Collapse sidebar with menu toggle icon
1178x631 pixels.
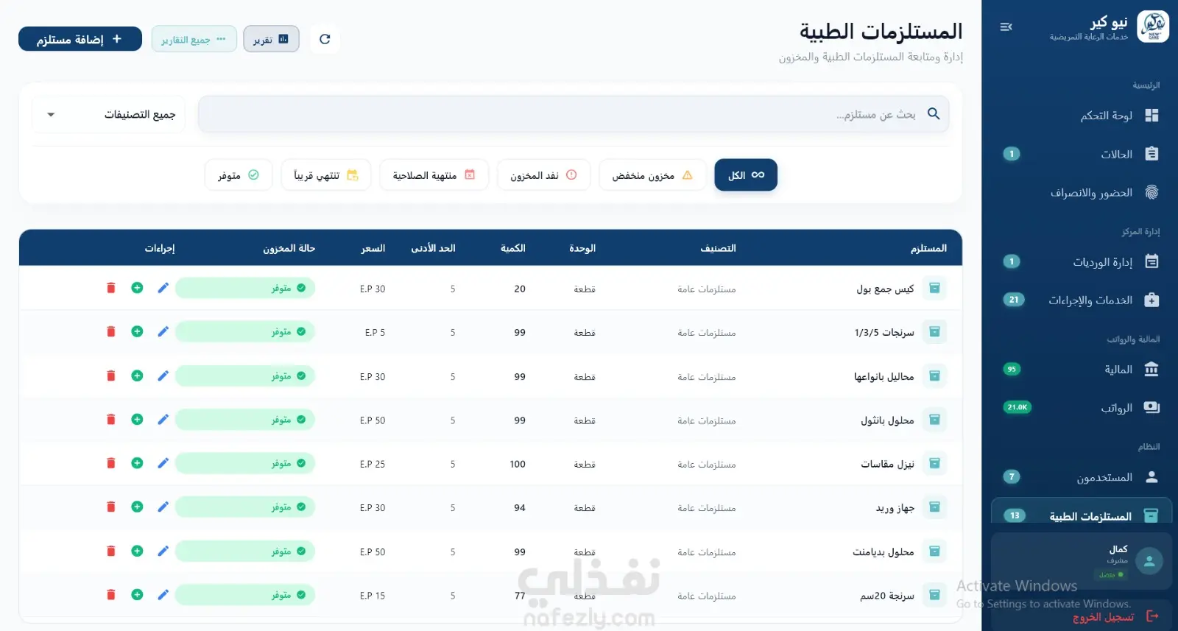pos(1006,27)
